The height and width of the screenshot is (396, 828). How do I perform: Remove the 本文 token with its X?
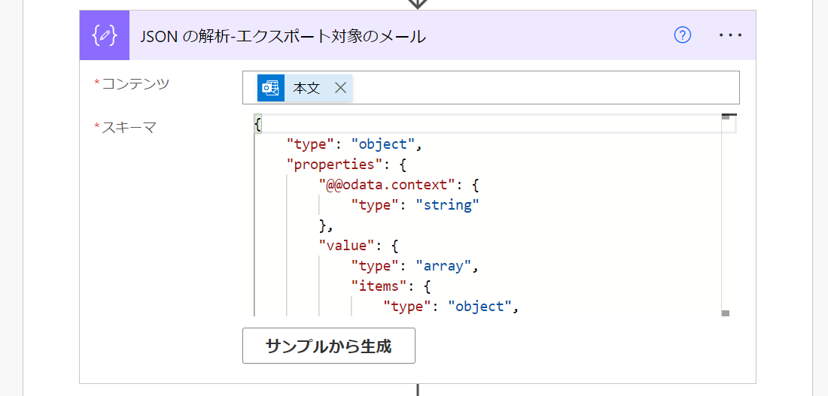pos(340,88)
